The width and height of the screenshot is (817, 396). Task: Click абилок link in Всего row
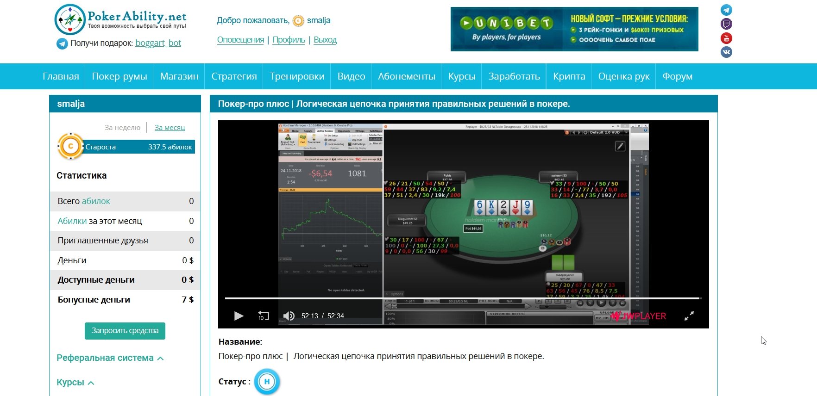click(96, 201)
